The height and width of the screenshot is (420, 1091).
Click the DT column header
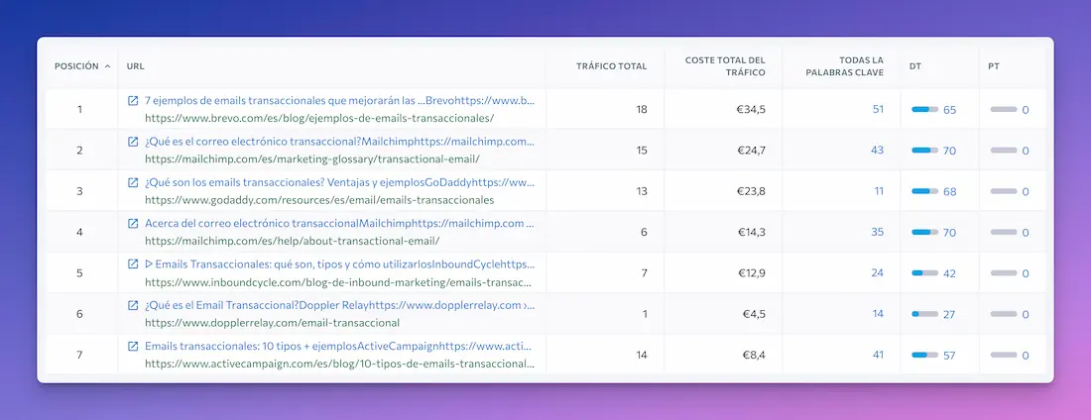click(914, 66)
